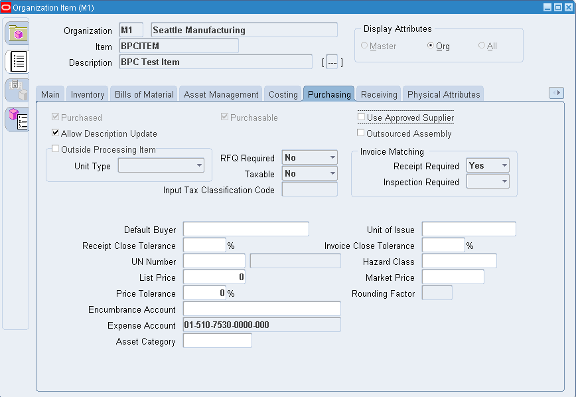Open the Costing tab

pos(283,94)
